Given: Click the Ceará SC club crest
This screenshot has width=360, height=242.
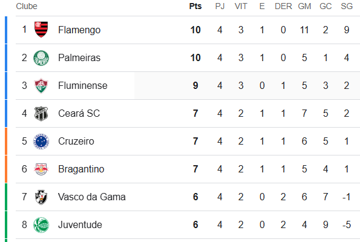Looking at the screenshot, I should (x=41, y=113).
